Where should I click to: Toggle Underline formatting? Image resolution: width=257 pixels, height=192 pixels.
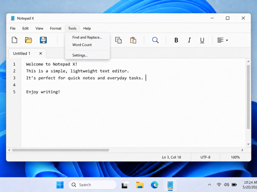pos(202,40)
